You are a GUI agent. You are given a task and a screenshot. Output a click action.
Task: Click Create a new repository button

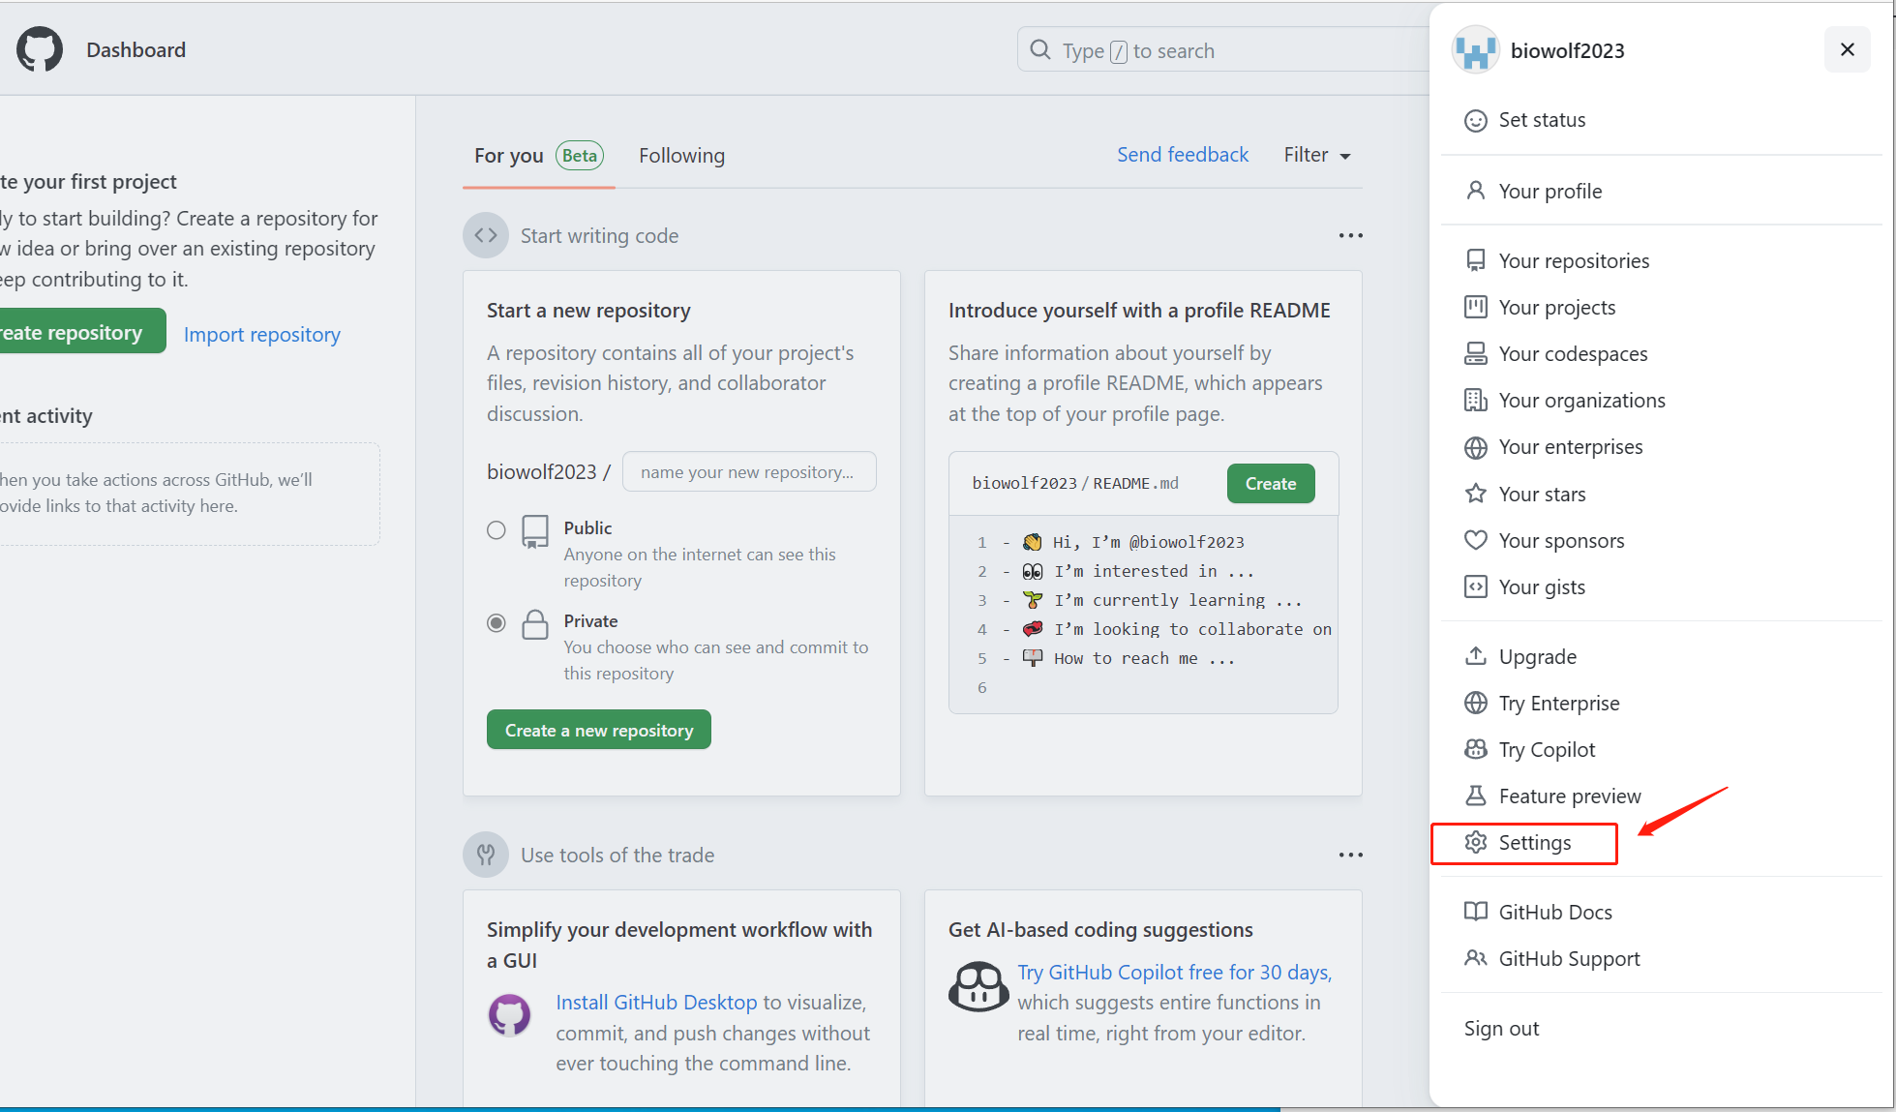(598, 730)
